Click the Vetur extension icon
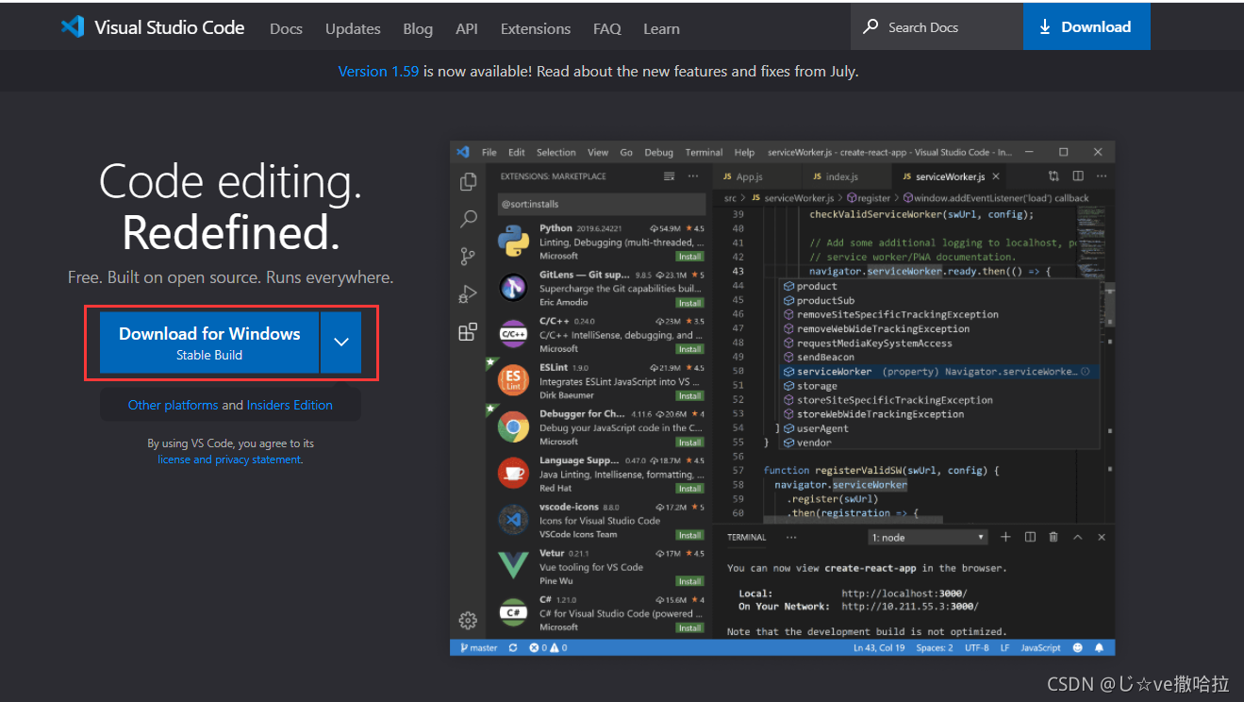1244x702 pixels. (x=513, y=565)
